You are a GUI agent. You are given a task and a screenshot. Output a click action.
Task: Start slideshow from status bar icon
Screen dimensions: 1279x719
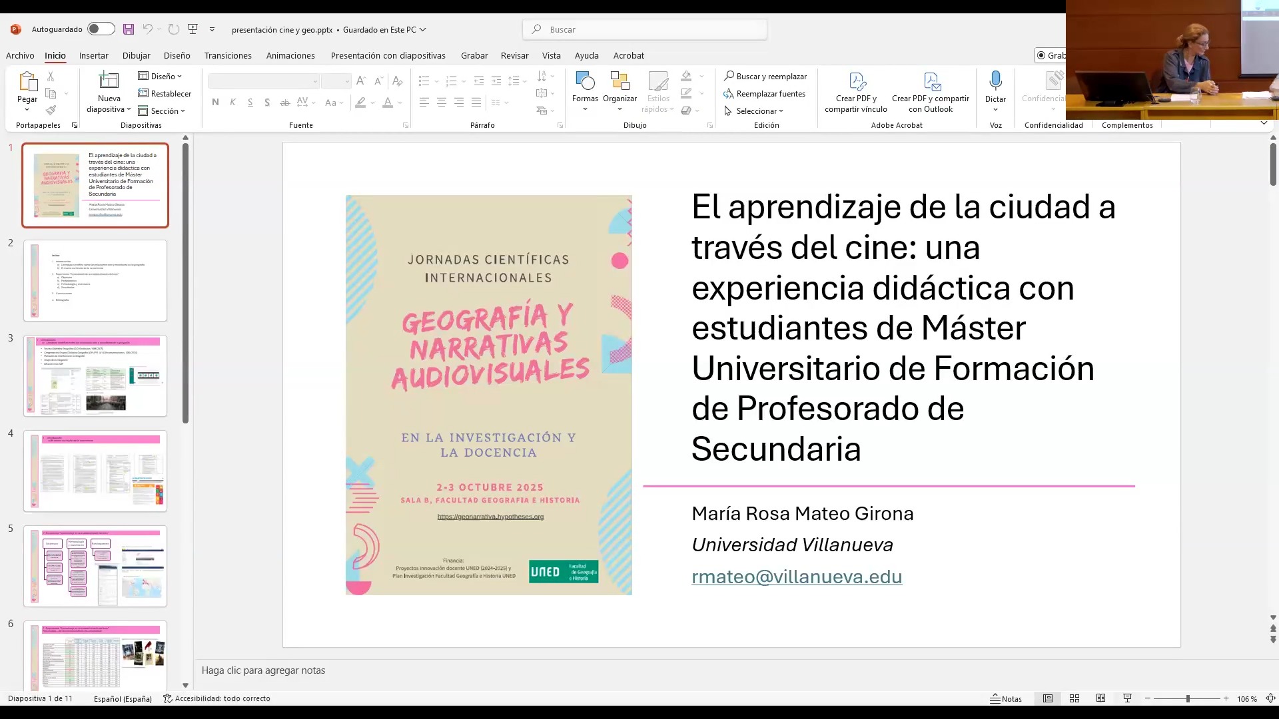[x=1127, y=698]
